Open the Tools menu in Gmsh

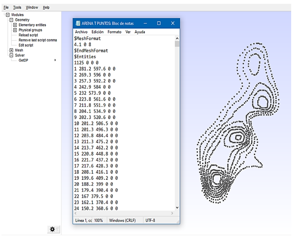[x=17, y=7]
